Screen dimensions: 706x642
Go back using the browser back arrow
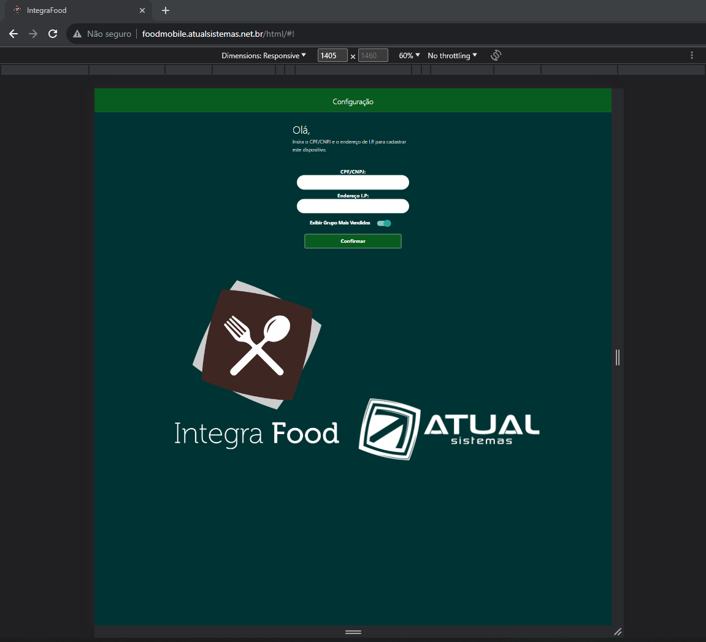[x=13, y=34]
